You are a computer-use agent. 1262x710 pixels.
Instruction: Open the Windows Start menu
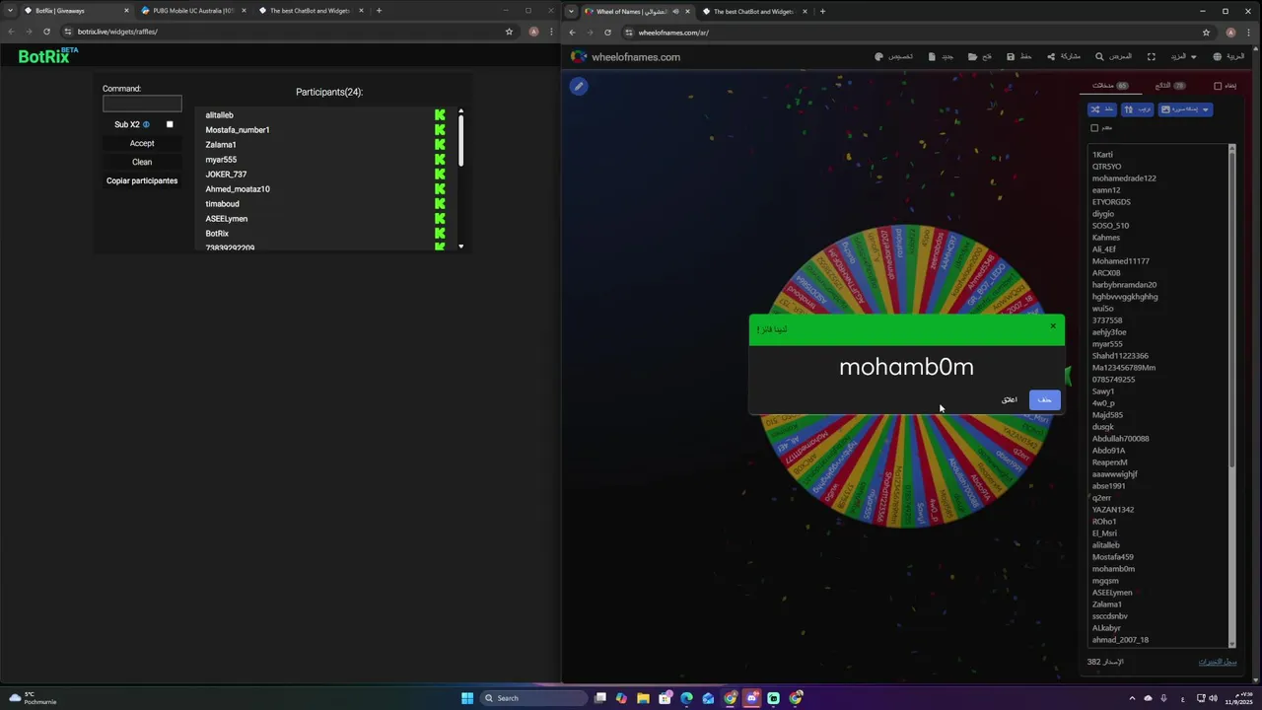(x=467, y=698)
